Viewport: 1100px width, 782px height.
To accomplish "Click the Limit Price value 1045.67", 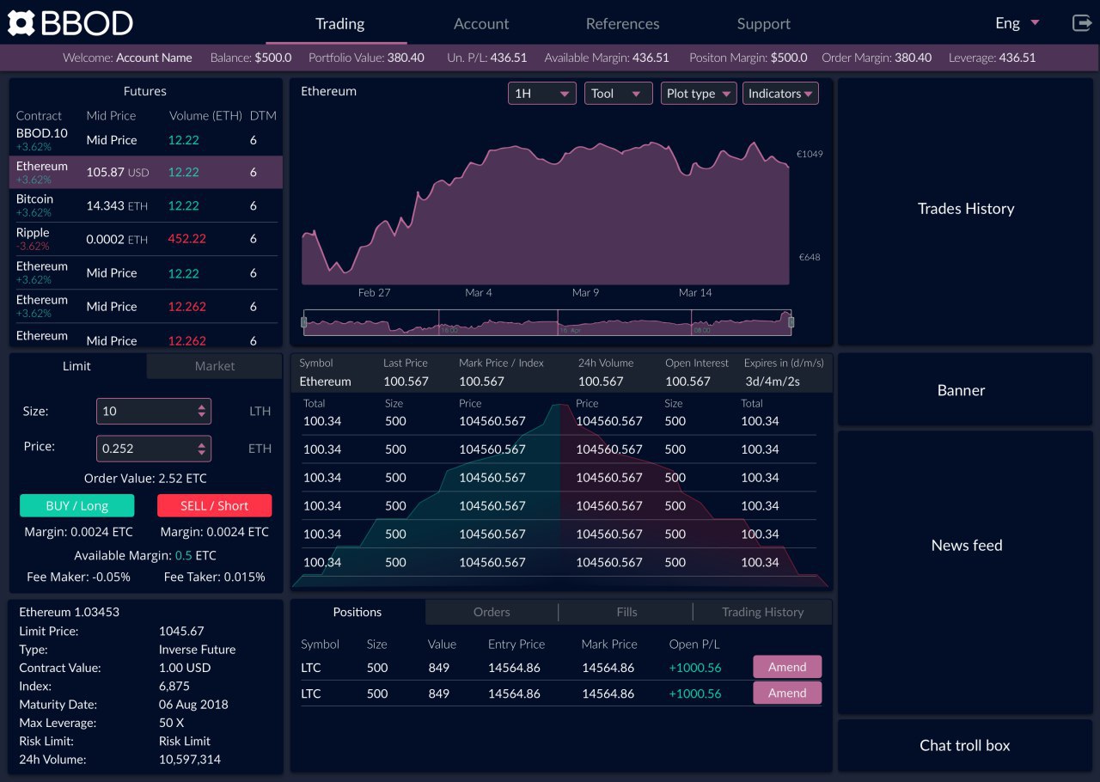I will pyautogui.click(x=181, y=631).
